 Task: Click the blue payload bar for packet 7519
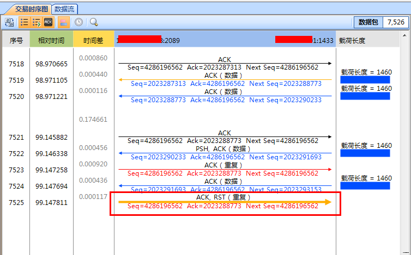365,80
